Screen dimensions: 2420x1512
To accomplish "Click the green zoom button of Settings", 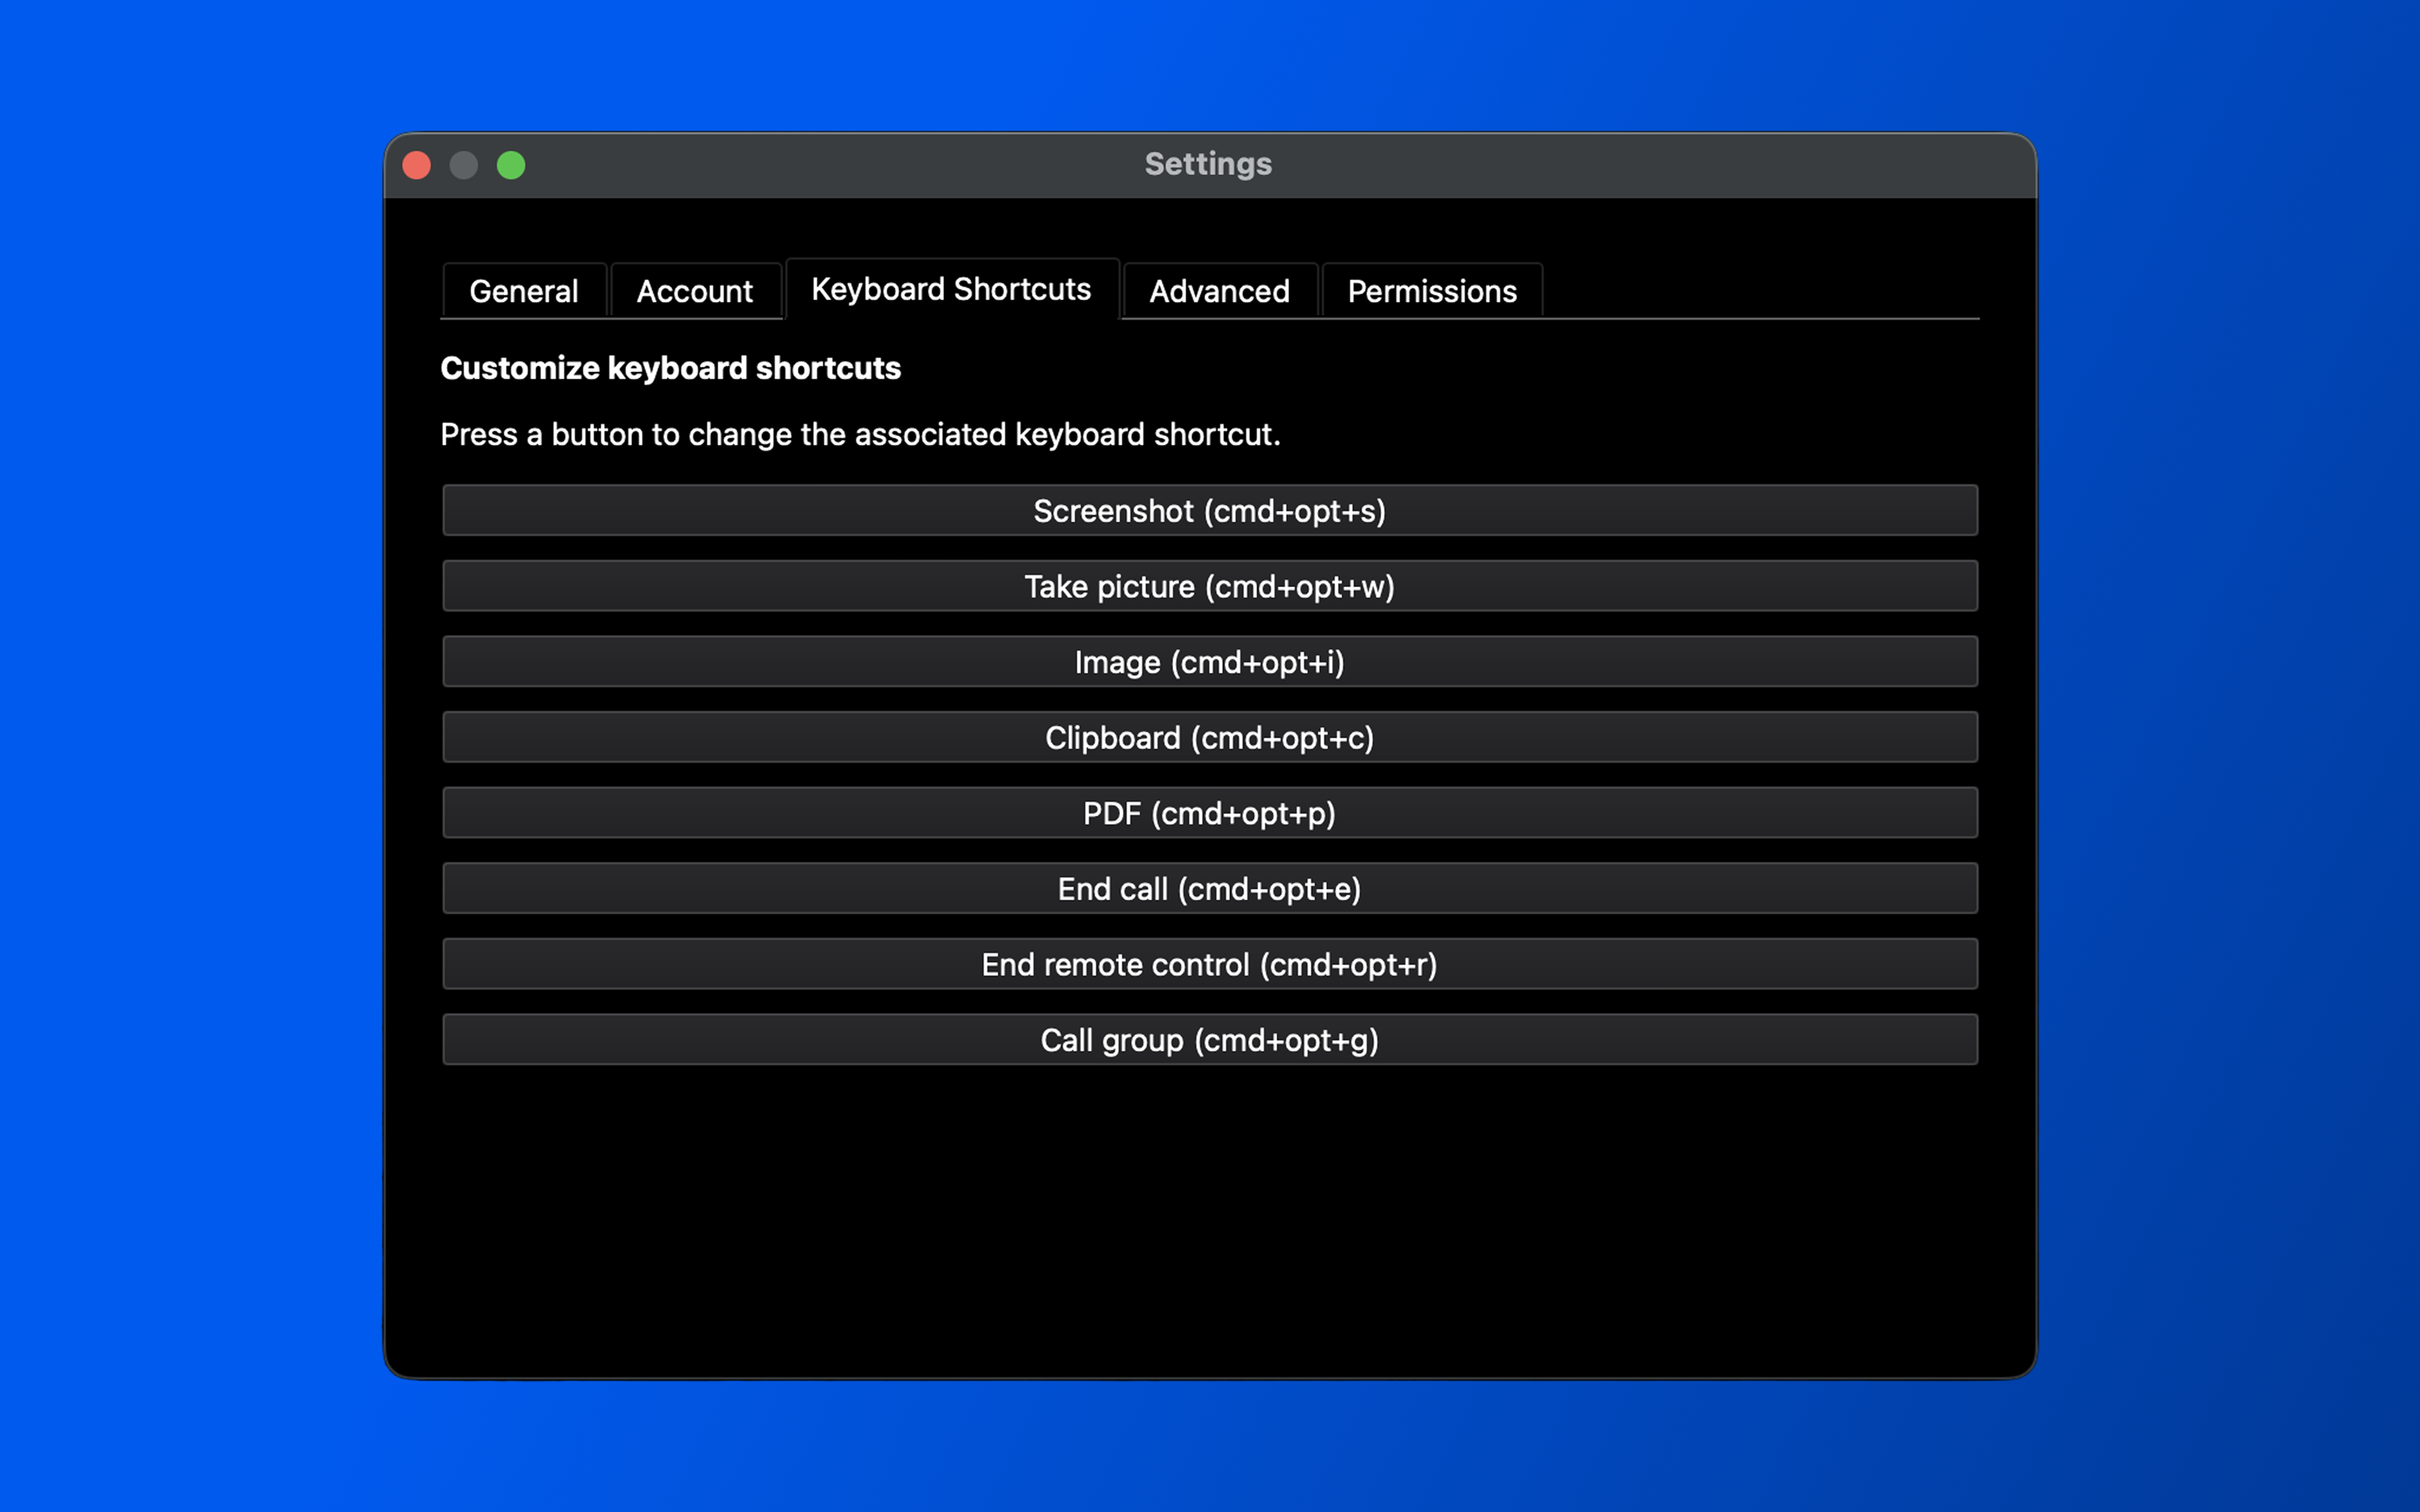I will 511,165.
